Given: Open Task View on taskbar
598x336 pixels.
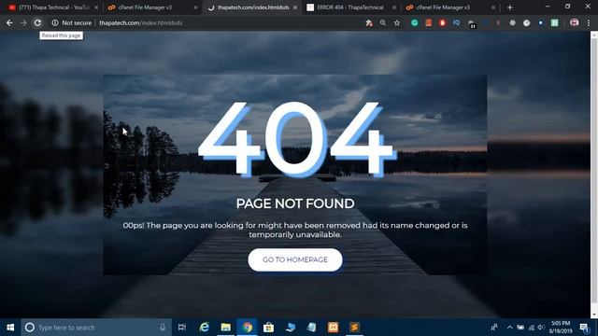Looking at the screenshot, I should [x=182, y=328].
